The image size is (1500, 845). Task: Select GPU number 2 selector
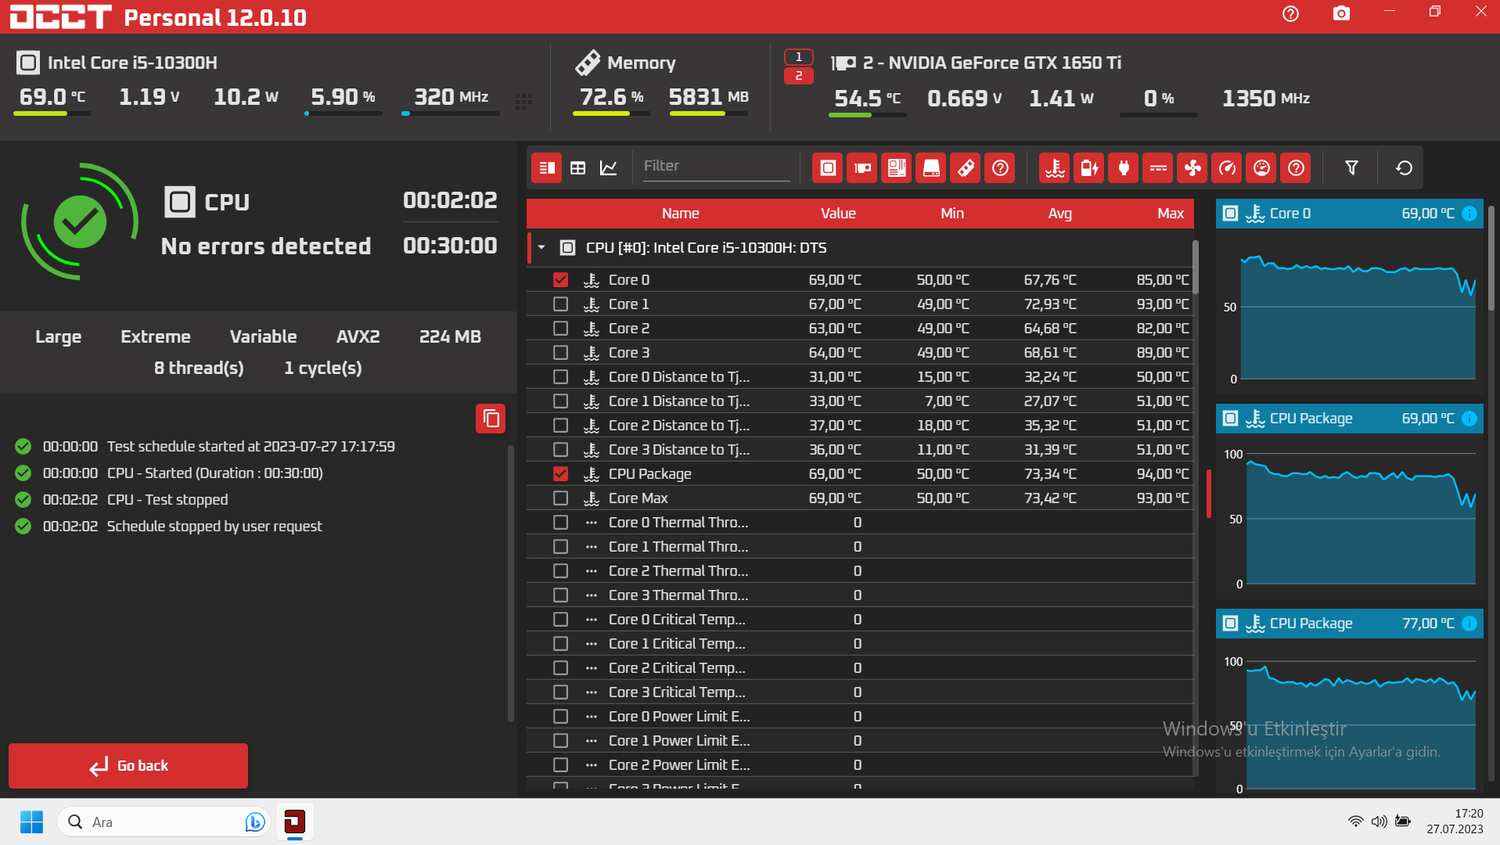click(798, 76)
